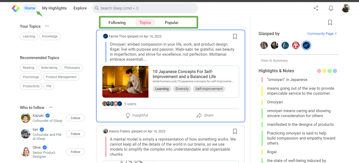The width and height of the screenshot is (359, 163).
Task: Open the 10 Japanese Concepts article title
Action: pos(184,74)
